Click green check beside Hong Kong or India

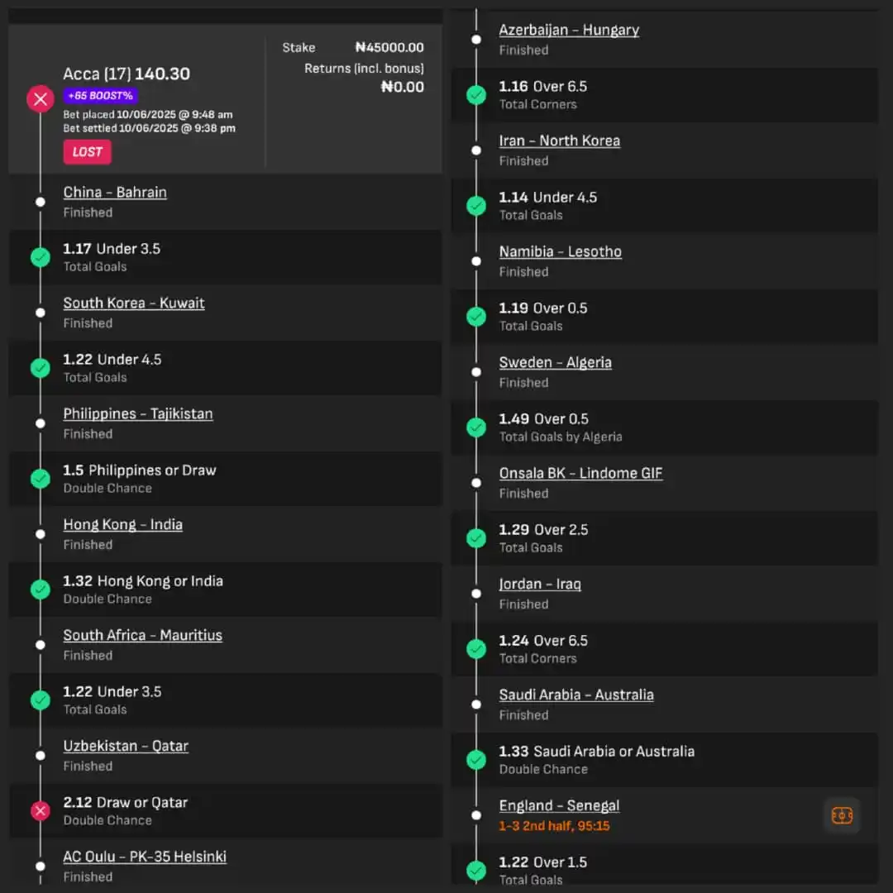click(x=40, y=590)
